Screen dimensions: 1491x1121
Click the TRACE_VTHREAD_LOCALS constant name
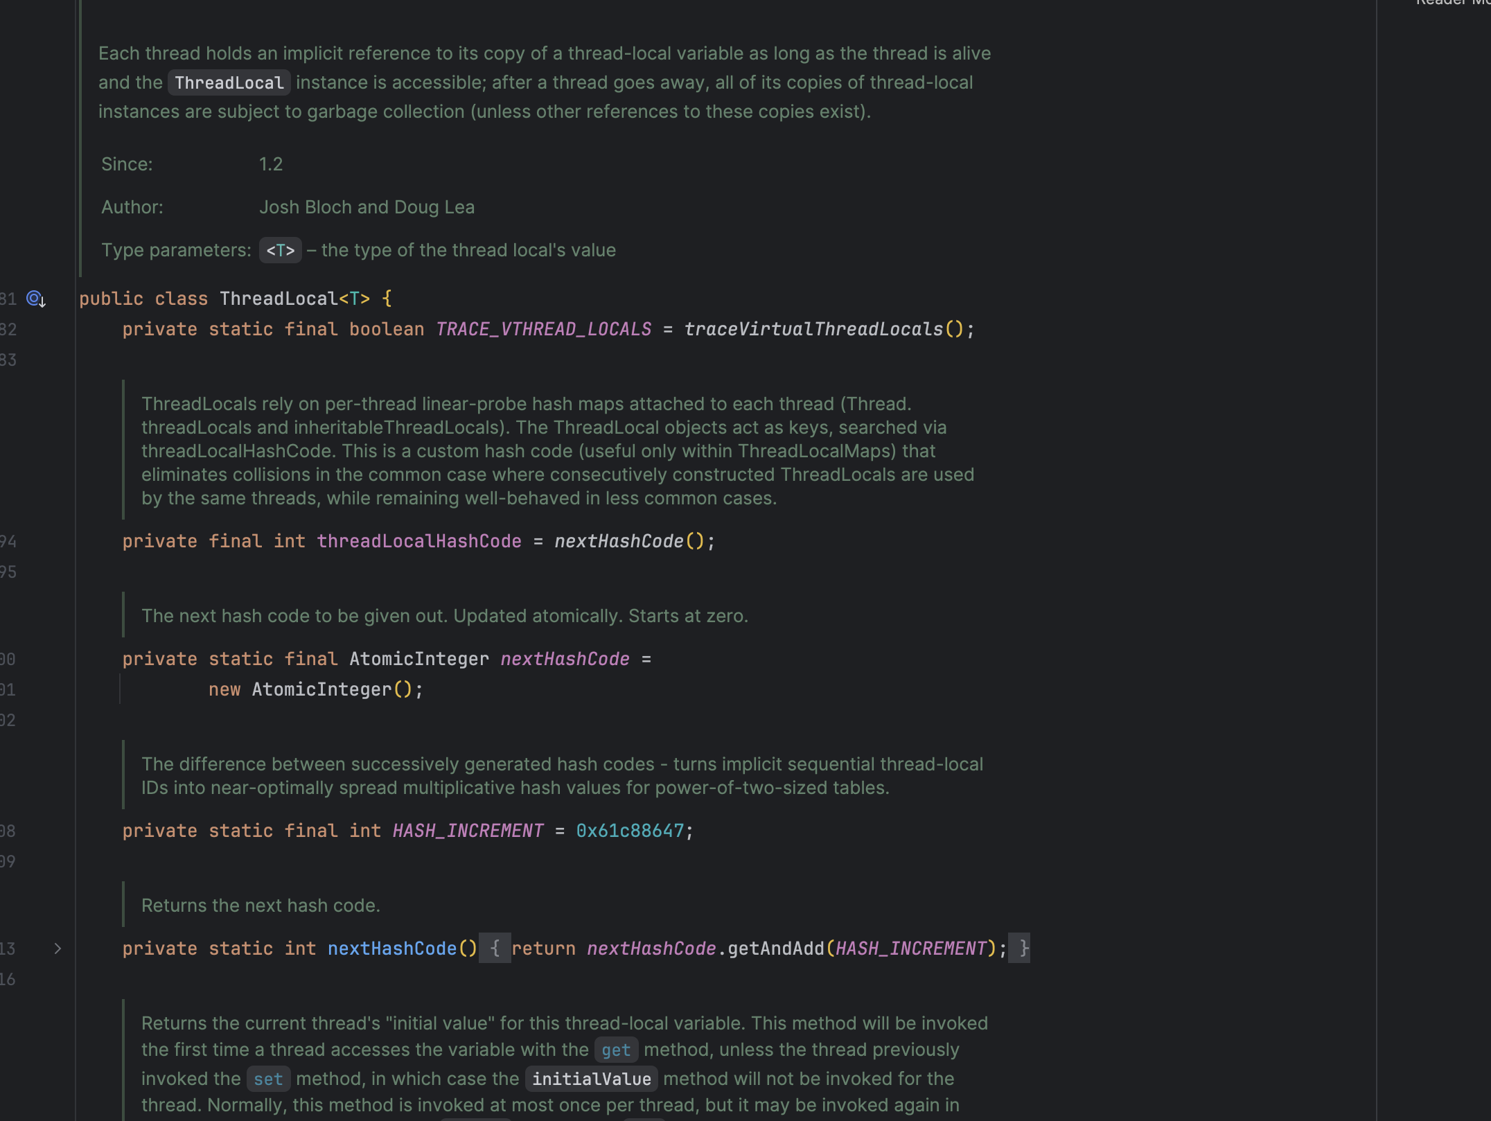pyautogui.click(x=543, y=330)
